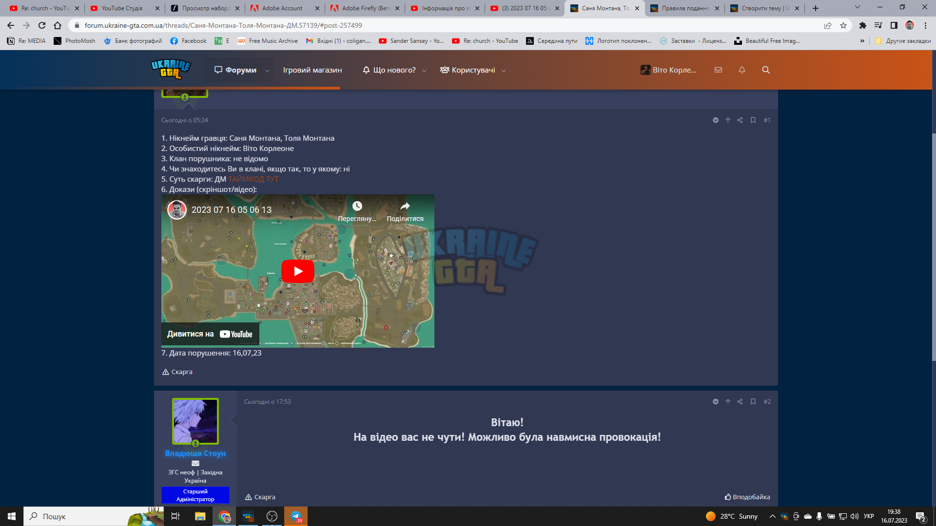The image size is (936, 526).
Task: Open Chrome extensions puzzle icon
Action: coord(863,25)
